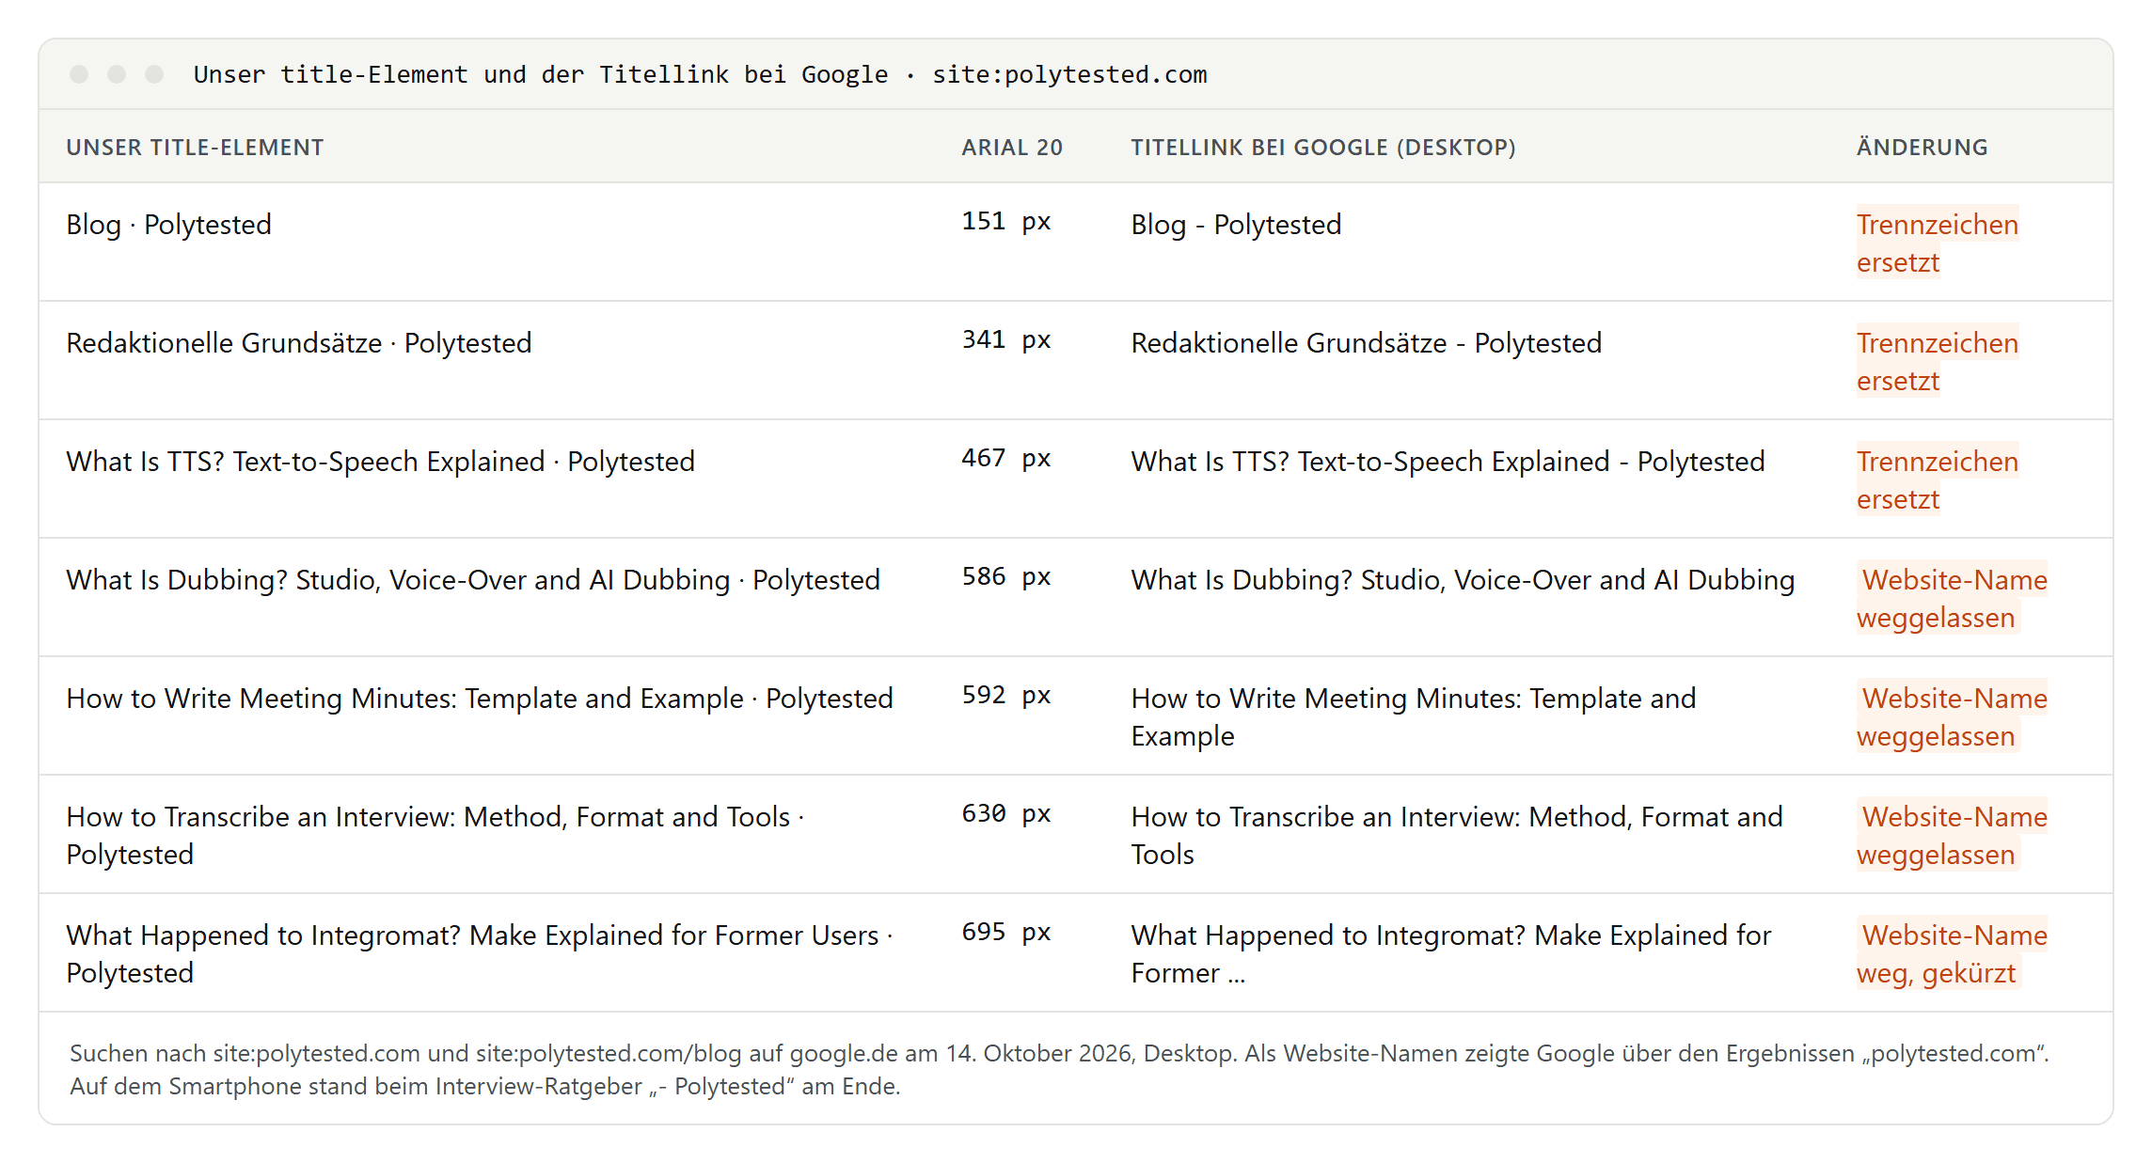The width and height of the screenshot is (2152, 1163).
Task: Click truncated Google title 'What Happened to Integromat? ... Former ...'
Action: pos(1451,954)
